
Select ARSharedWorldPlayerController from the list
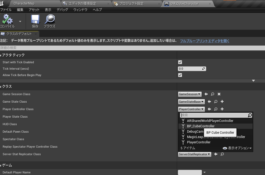coord(216,121)
